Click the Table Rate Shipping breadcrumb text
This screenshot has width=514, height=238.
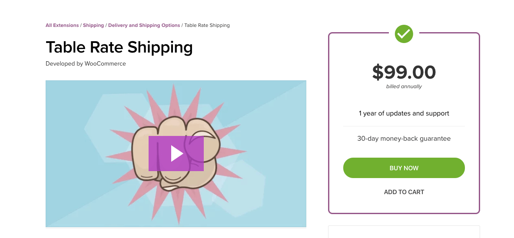[x=207, y=25]
